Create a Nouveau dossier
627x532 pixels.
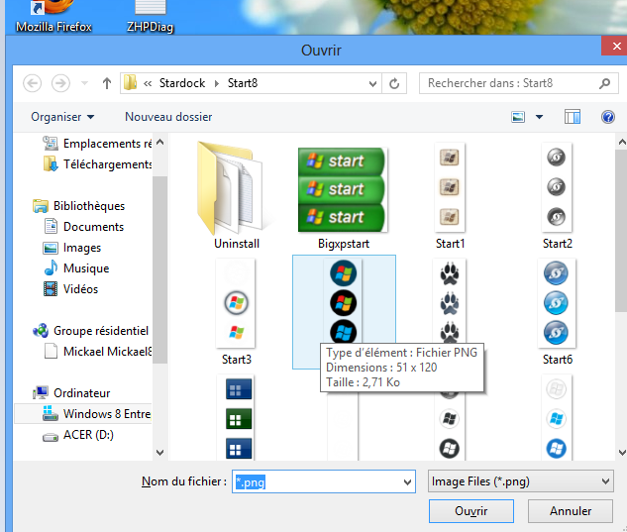tap(168, 117)
